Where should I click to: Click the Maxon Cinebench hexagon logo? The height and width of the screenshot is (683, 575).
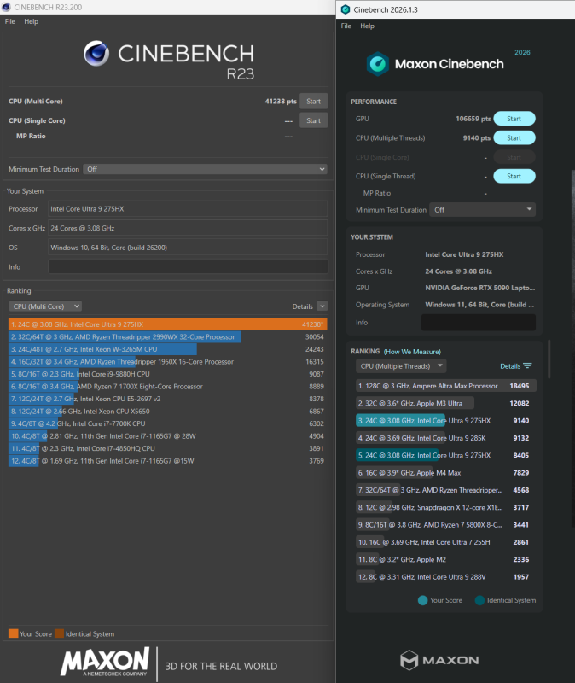coord(377,64)
